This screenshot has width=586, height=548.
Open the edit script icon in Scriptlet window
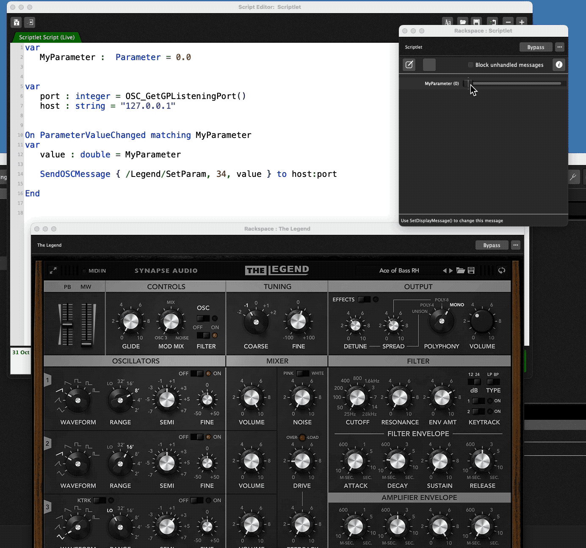click(409, 65)
